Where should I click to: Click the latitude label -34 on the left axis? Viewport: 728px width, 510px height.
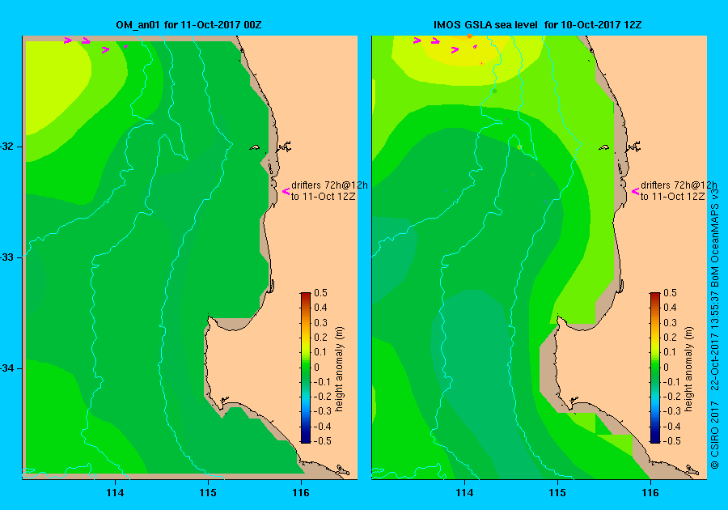click(7, 368)
